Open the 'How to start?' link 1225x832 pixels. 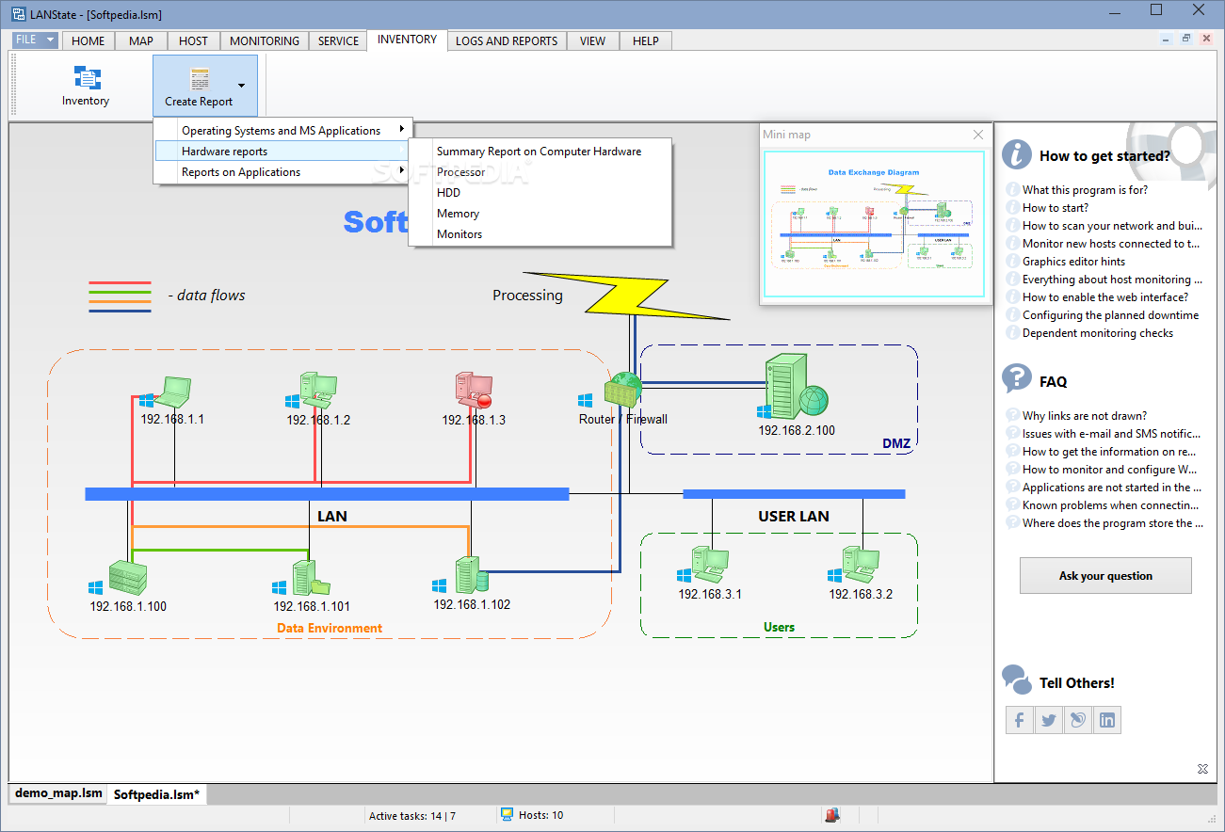tap(1056, 208)
